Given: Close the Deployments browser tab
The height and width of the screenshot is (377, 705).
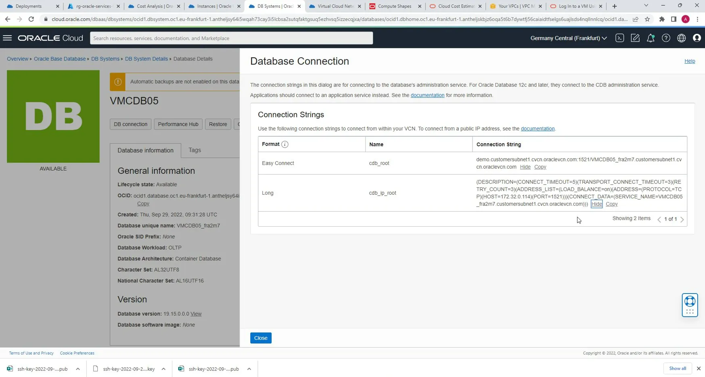Looking at the screenshot, I should pos(57,6).
